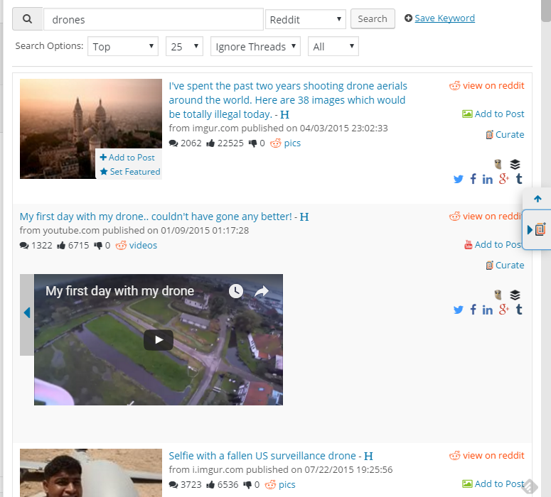This screenshot has height=497, width=551.
Task: Open the 25 results count dropdown
Action: [x=184, y=46]
